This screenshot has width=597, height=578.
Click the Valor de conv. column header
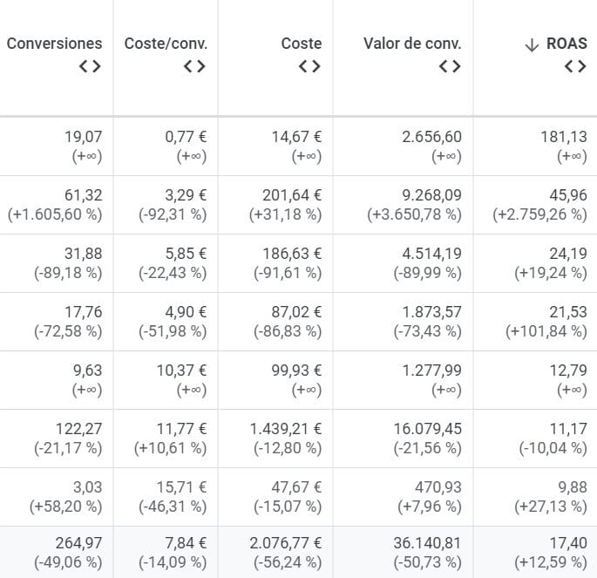(x=412, y=44)
